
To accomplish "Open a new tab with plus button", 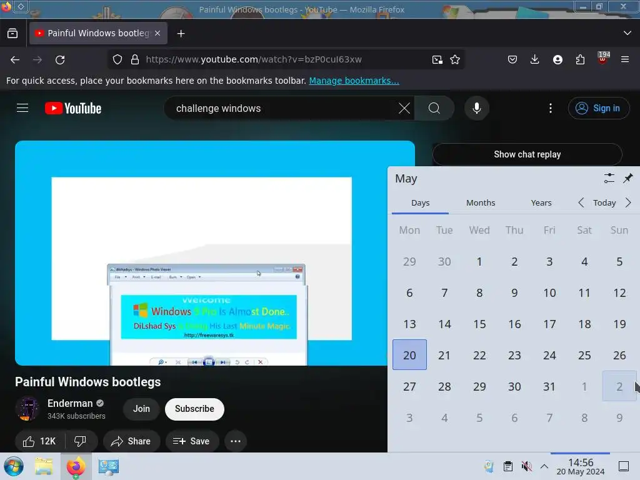I will point(181,34).
